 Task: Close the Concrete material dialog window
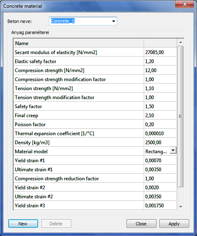pos(185,4)
